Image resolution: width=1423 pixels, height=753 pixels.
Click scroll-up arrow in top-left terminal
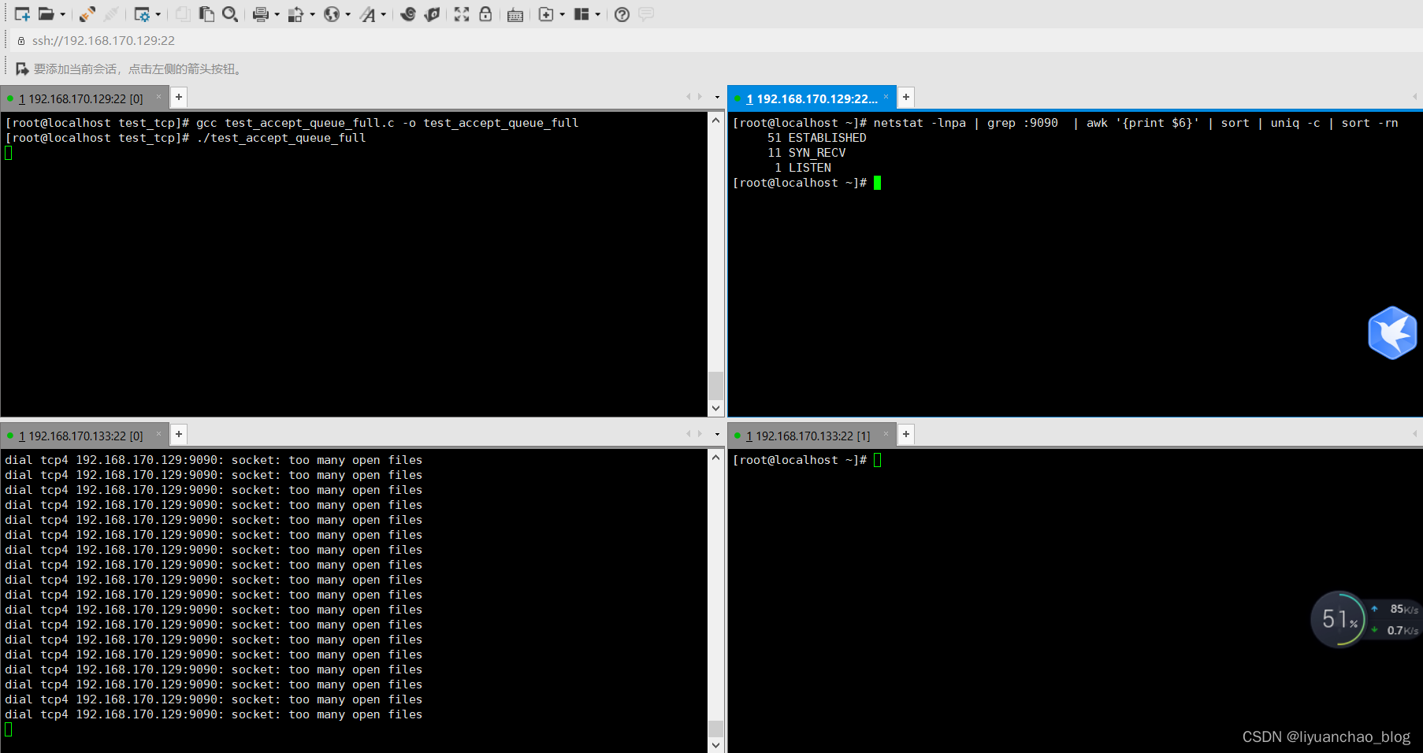point(715,120)
